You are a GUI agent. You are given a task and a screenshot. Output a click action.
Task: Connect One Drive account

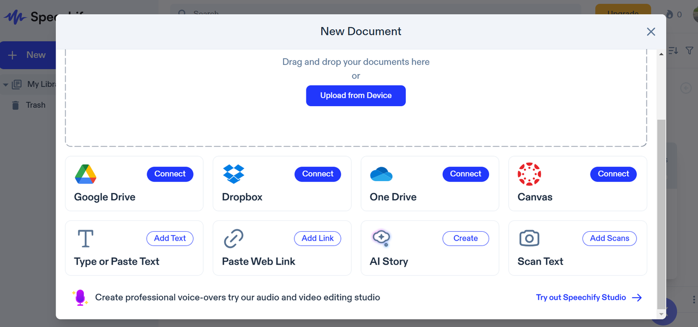[466, 174]
